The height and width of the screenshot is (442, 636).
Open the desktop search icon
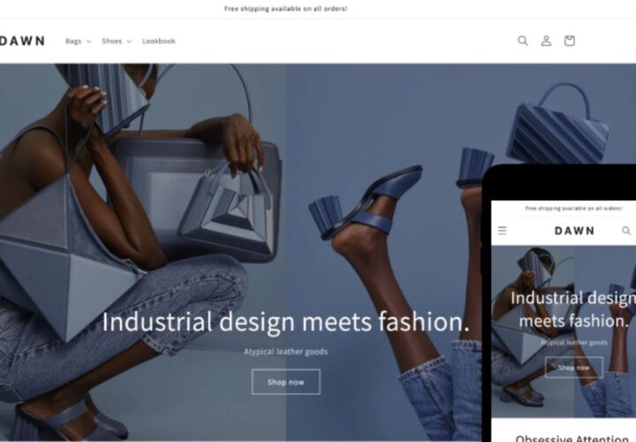click(x=523, y=41)
